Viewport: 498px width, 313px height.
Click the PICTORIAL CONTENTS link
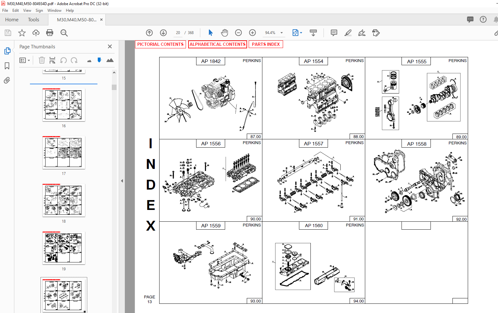click(160, 44)
